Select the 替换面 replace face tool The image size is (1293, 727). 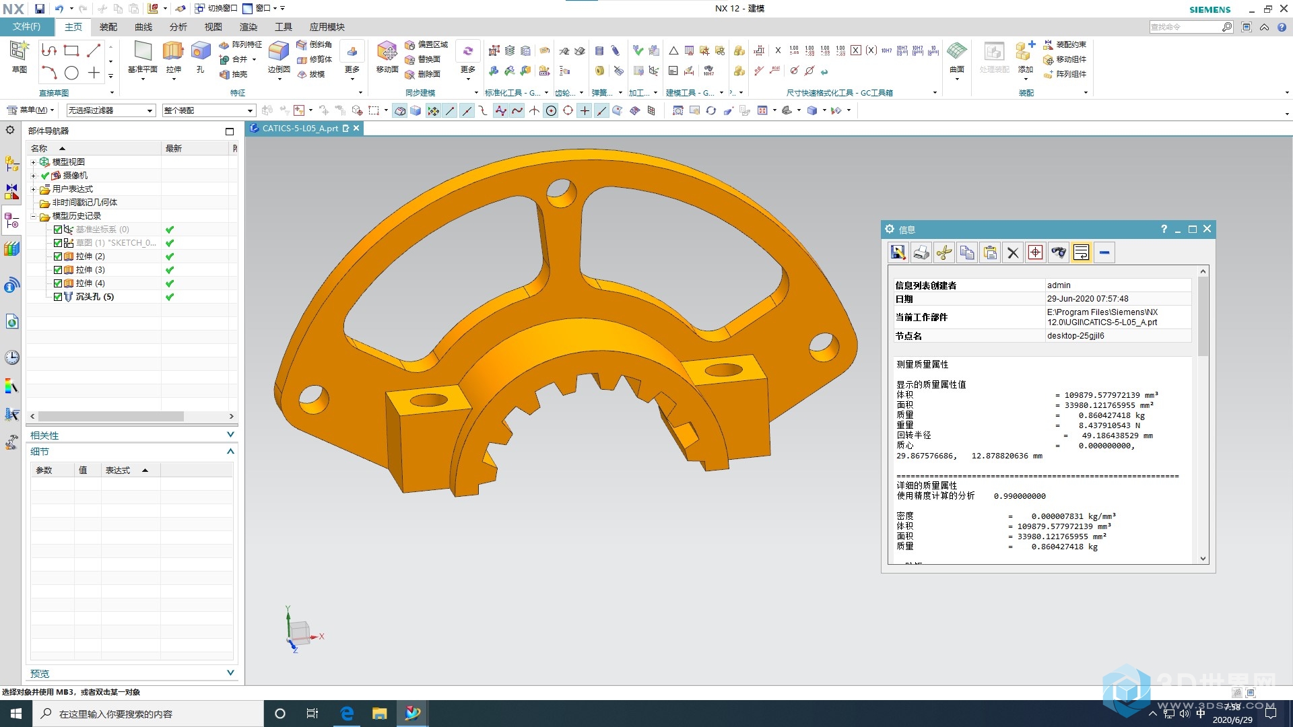[422, 59]
